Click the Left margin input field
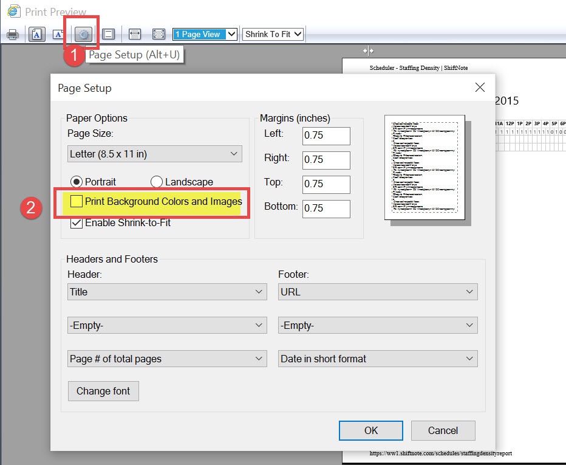566x465 pixels. (326, 136)
